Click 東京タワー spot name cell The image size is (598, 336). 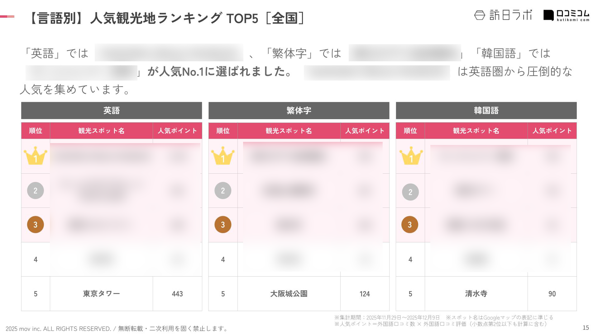tap(101, 293)
